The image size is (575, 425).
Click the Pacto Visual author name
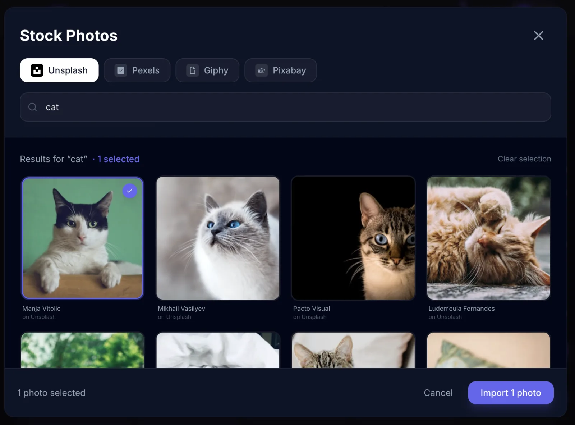(x=312, y=309)
